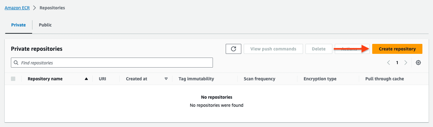Select the Private tab
433x127 pixels.
tap(18, 25)
